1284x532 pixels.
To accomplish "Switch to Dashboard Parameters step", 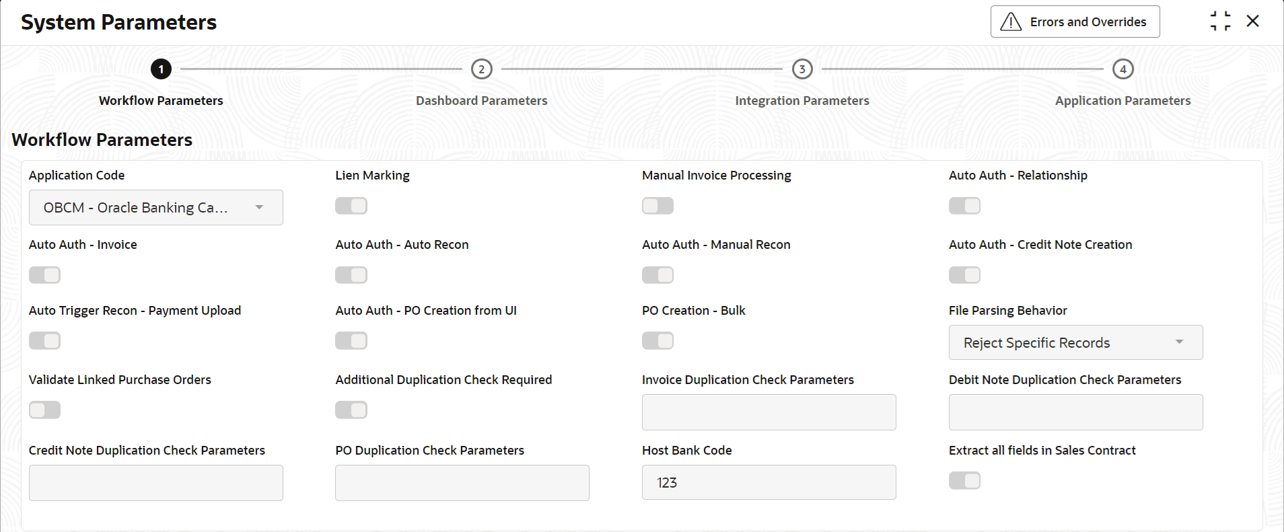I will click(x=481, y=101).
